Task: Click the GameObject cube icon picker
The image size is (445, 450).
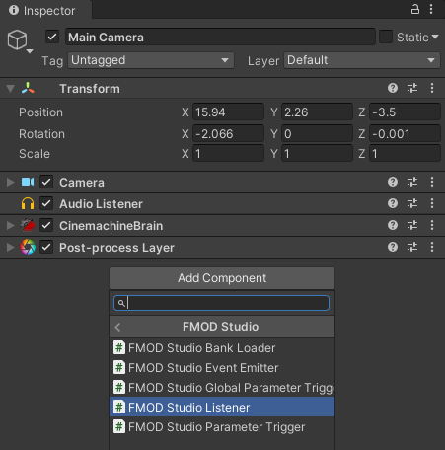Action: tap(19, 41)
